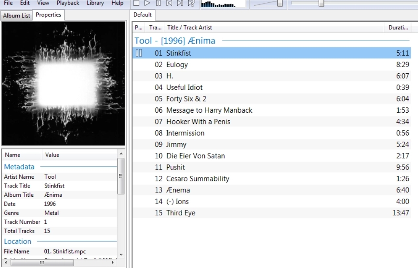Select track 15 Third Eye
Image resolution: width=418 pixels, height=268 pixels.
(x=272, y=213)
